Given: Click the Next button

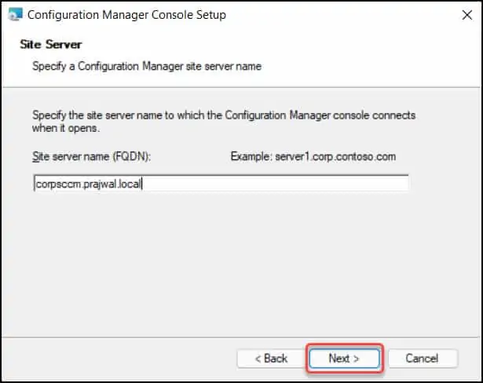Looking at the screenshot, I should (x=344, y=359).
